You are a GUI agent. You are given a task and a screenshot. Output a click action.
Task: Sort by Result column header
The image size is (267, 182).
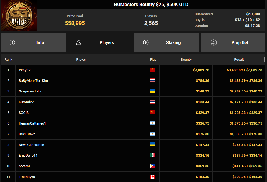[239, 60]
